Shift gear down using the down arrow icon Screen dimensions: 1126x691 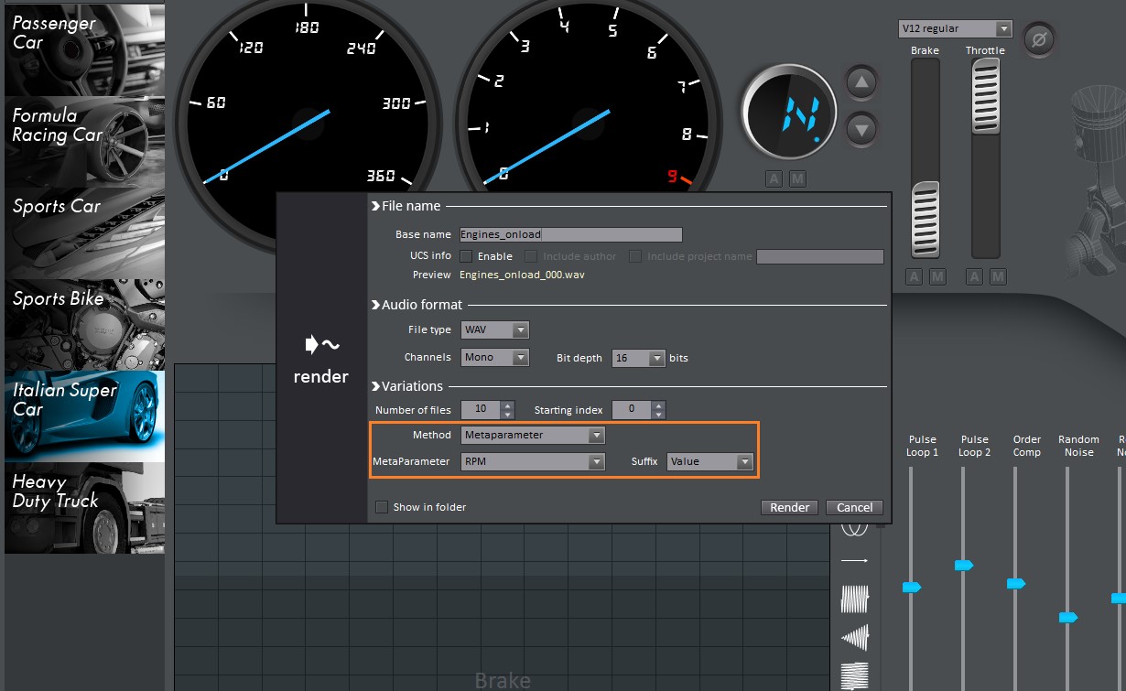pos(861,129)
